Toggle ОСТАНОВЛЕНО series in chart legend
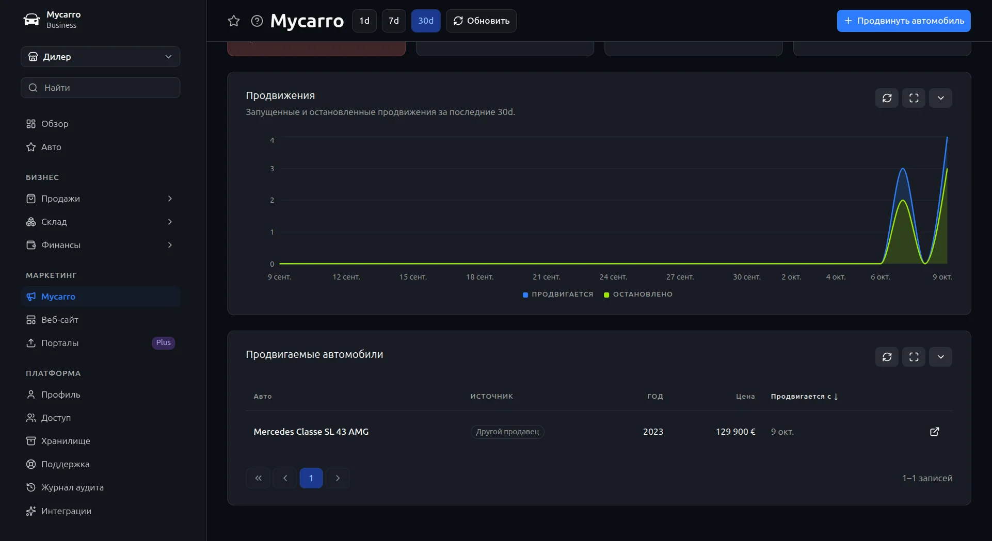992x541 pixels. (638, 294)
